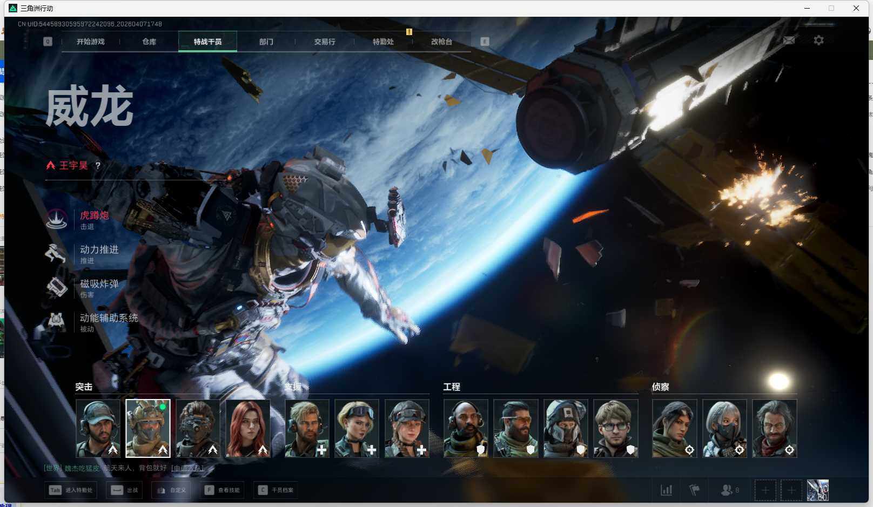The height and width of the screenshot is (507, 873).
Task: Click the 查看技能 view skills button
Action: point(222,490)
